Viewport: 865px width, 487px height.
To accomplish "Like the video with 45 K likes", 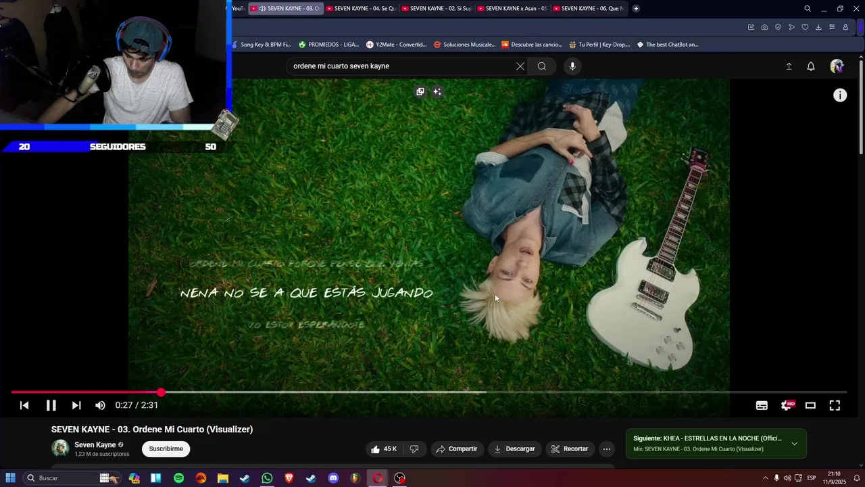I will [x=384, y=449].
